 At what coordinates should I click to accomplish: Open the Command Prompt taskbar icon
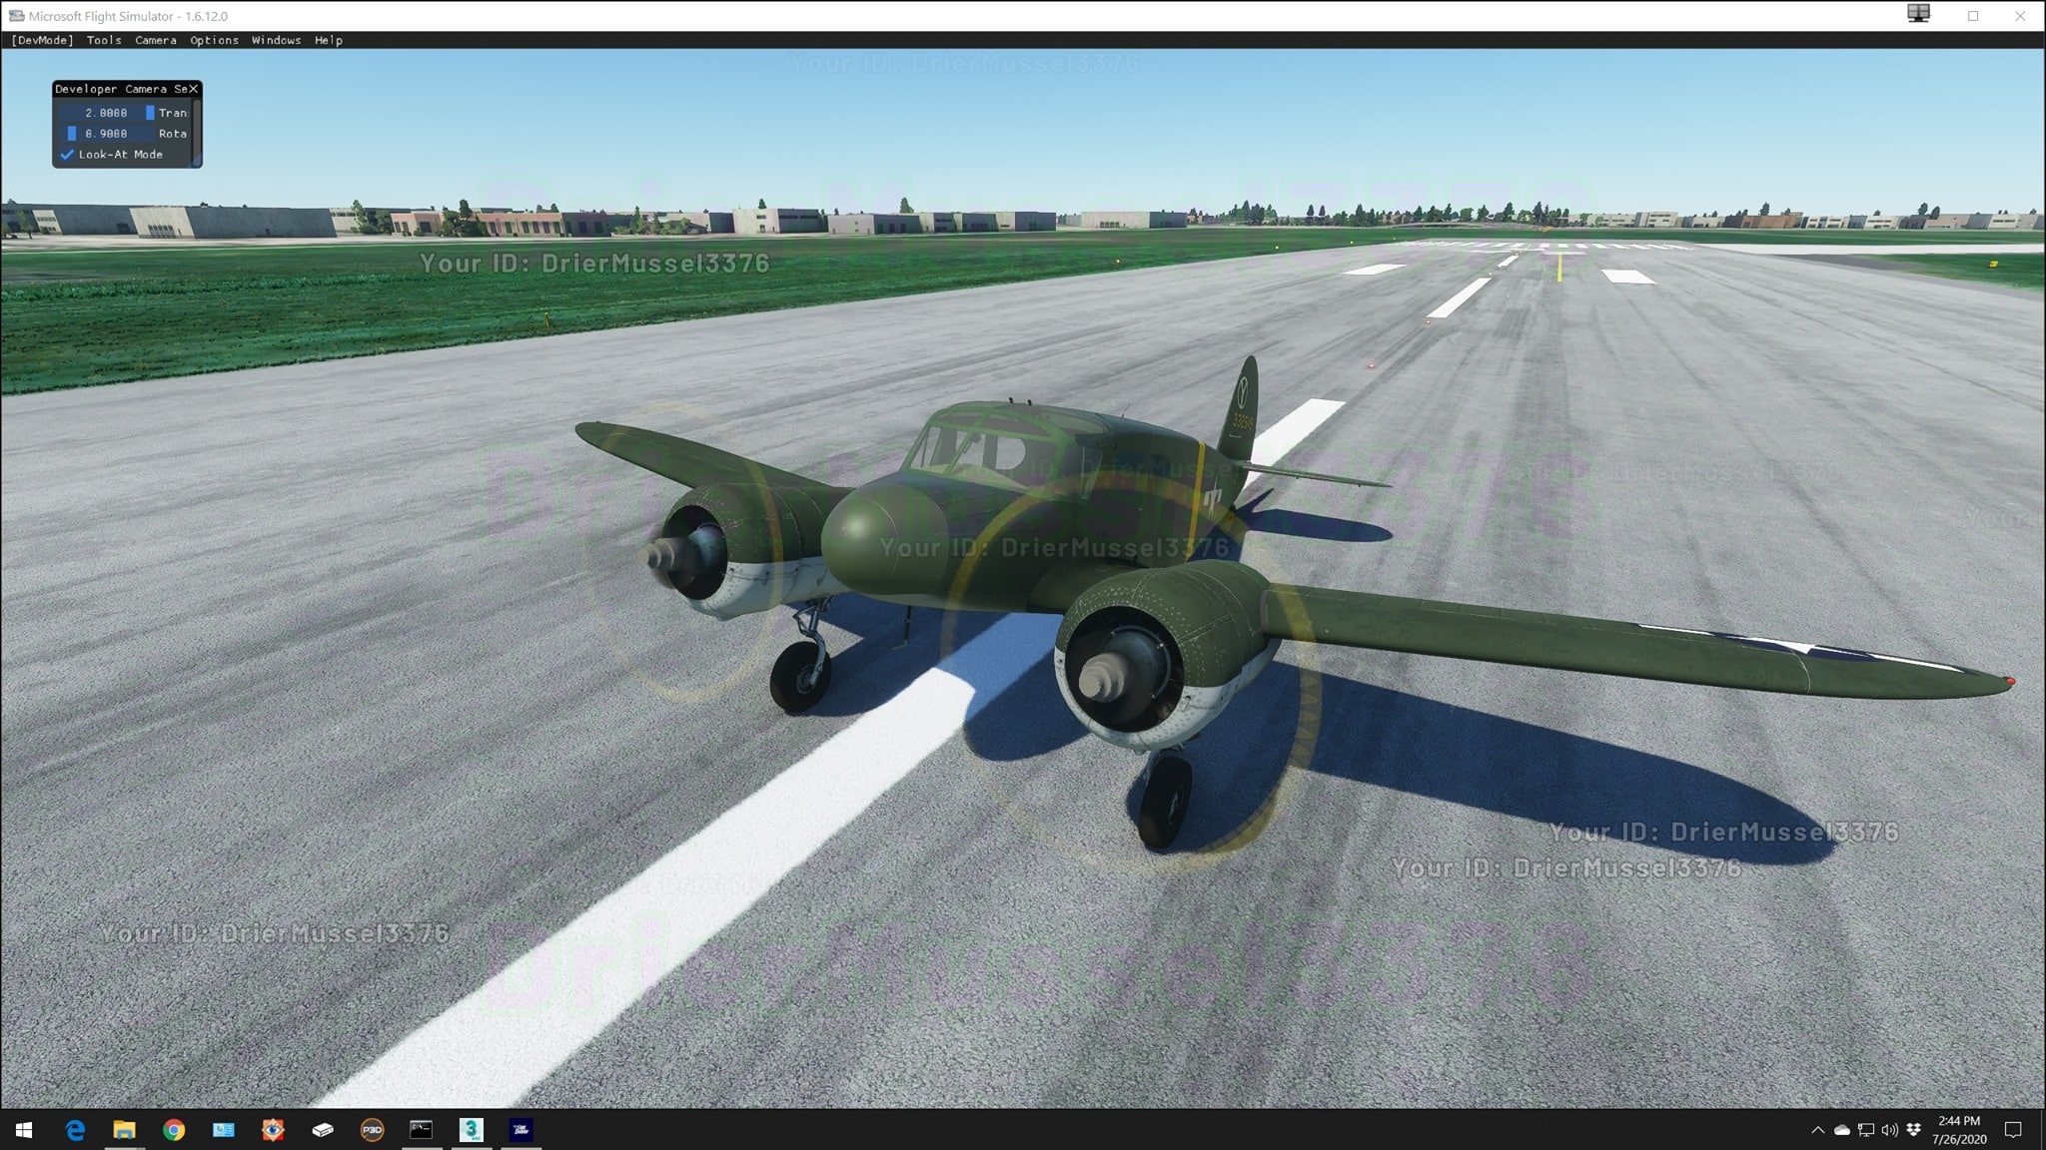[x=422, y=1130]
